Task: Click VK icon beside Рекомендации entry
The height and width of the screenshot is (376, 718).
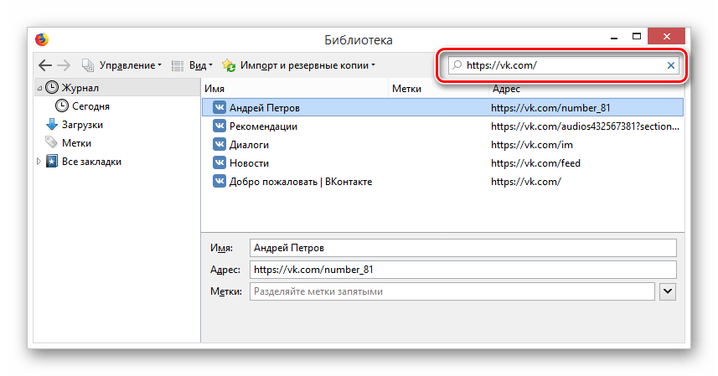Action: [220, 126]
